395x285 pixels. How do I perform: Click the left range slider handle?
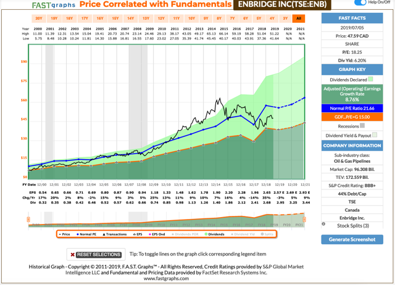(28, 219)
